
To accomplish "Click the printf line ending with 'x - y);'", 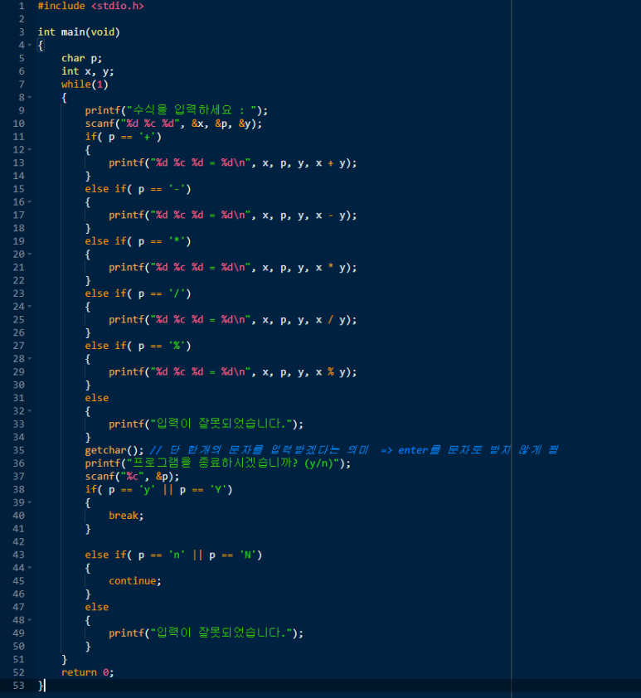I will (x=233, y=215).
